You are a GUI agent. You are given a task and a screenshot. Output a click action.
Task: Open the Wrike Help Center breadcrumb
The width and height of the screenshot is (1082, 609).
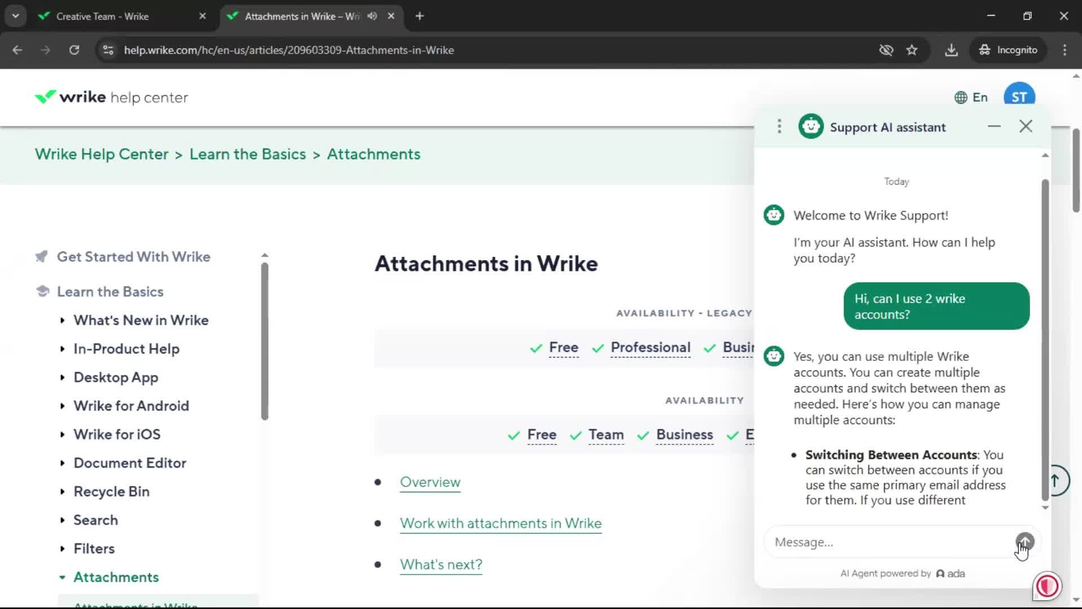101,154
